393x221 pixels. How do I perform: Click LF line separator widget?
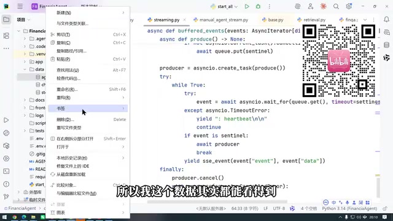point(266,209)
